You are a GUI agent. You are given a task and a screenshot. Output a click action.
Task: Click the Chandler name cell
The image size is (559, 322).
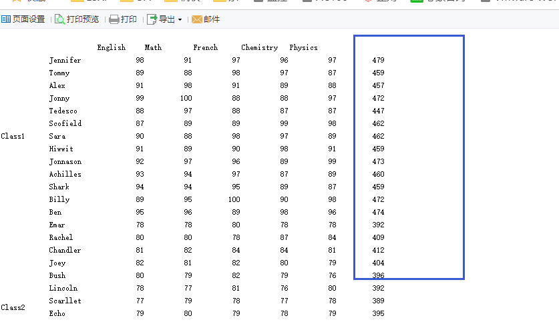[x=65, y=250]
